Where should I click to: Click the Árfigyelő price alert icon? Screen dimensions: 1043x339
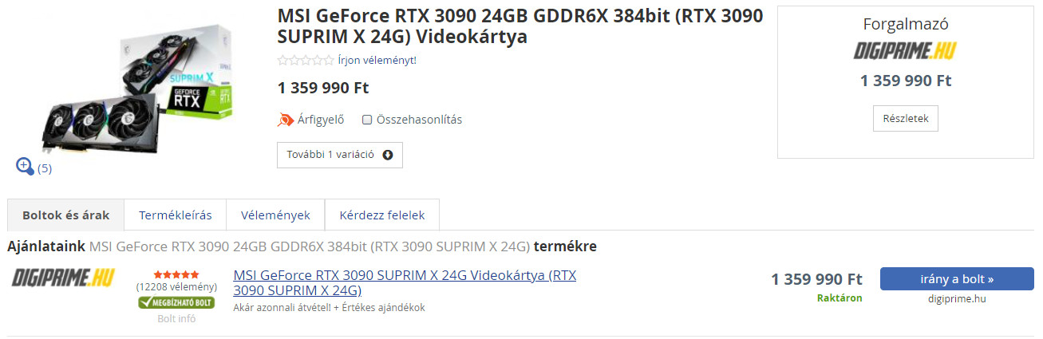pos(285,120)
